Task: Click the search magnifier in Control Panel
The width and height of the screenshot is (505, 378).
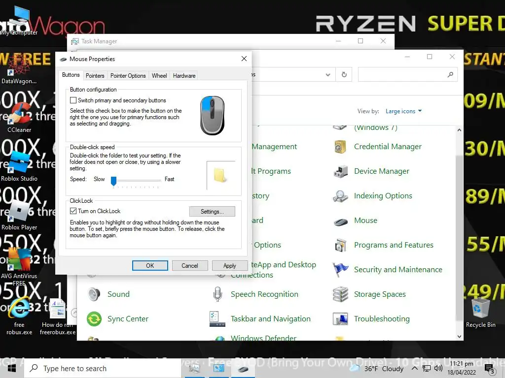Action: click(450, 75)
